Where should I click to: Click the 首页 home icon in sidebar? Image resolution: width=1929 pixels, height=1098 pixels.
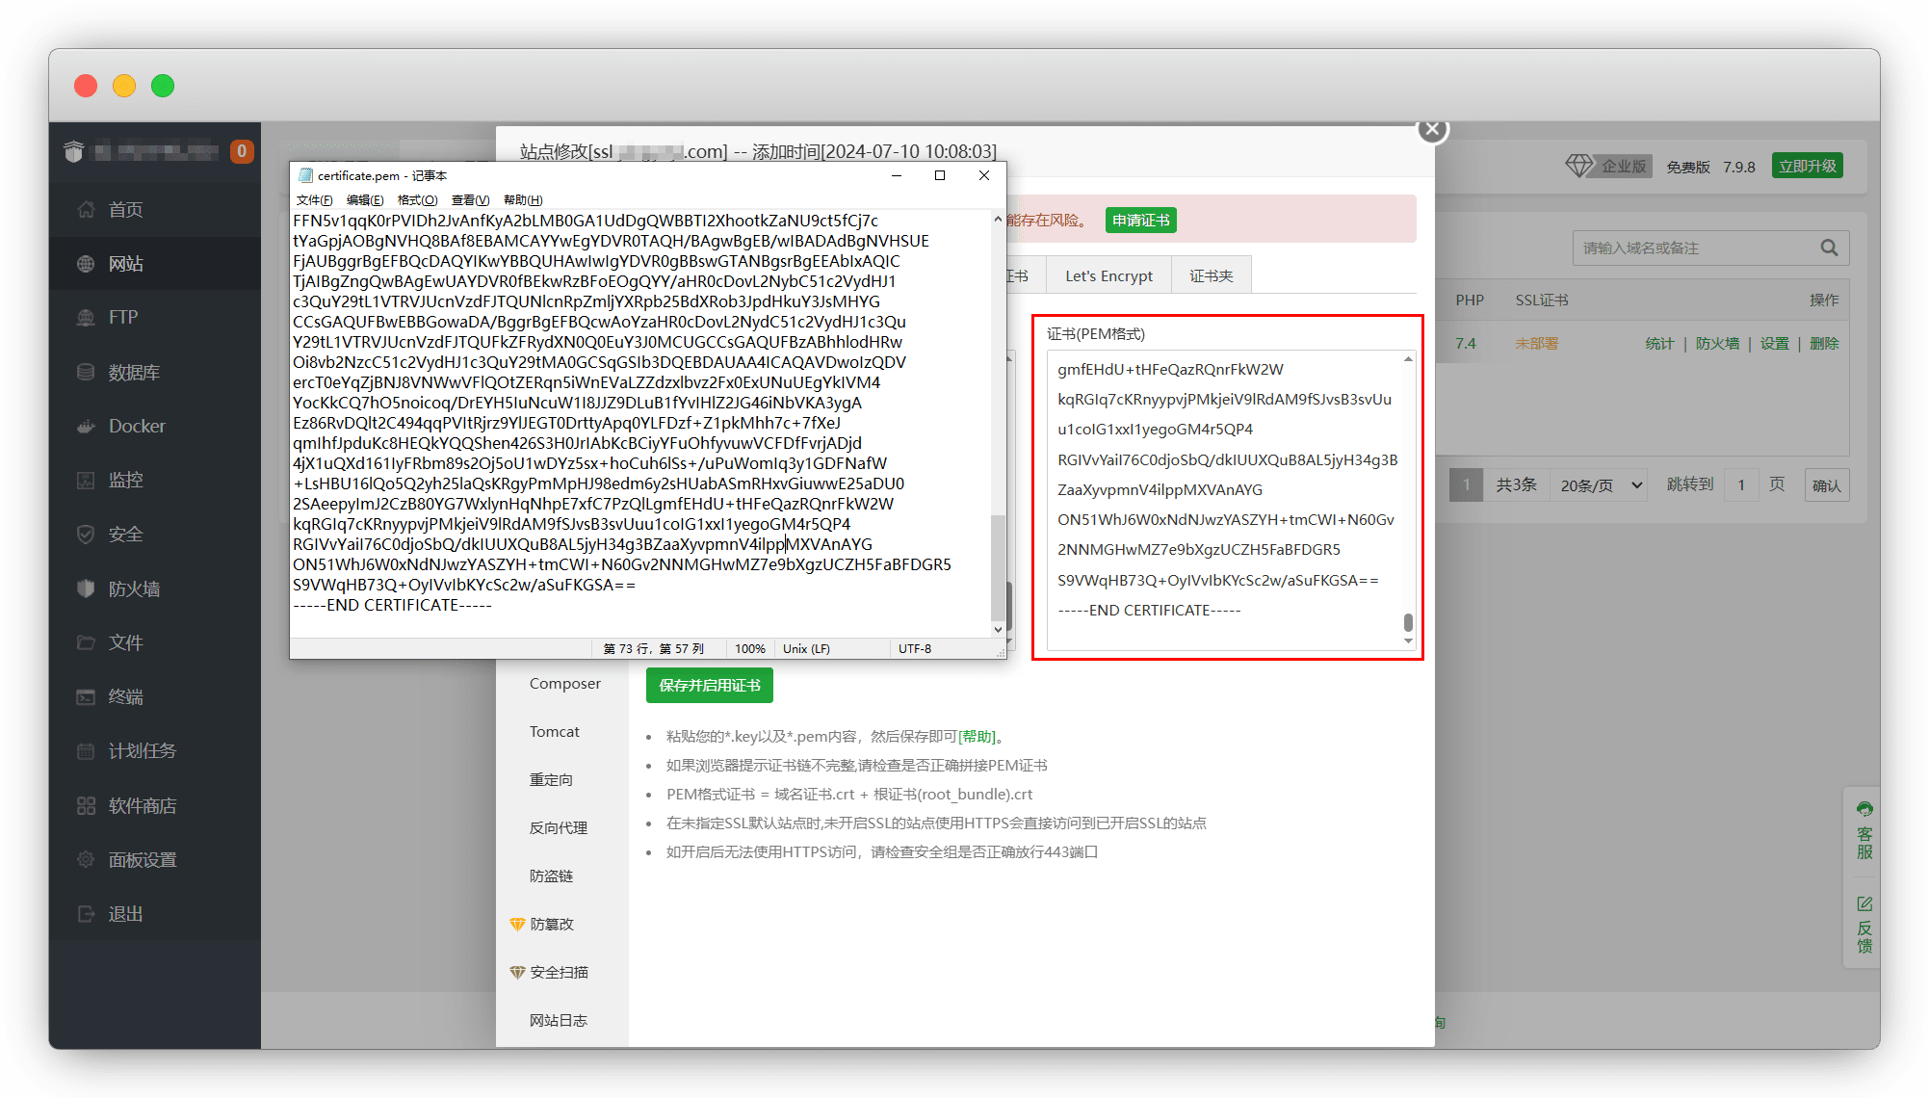point(87,209)
